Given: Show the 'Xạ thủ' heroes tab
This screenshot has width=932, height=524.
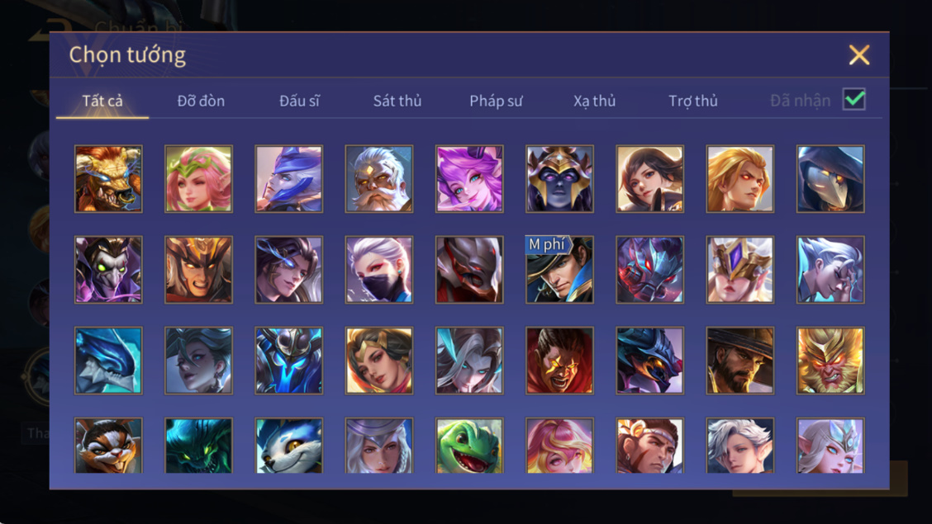Looking at the screenshot, I should point(594,101).
